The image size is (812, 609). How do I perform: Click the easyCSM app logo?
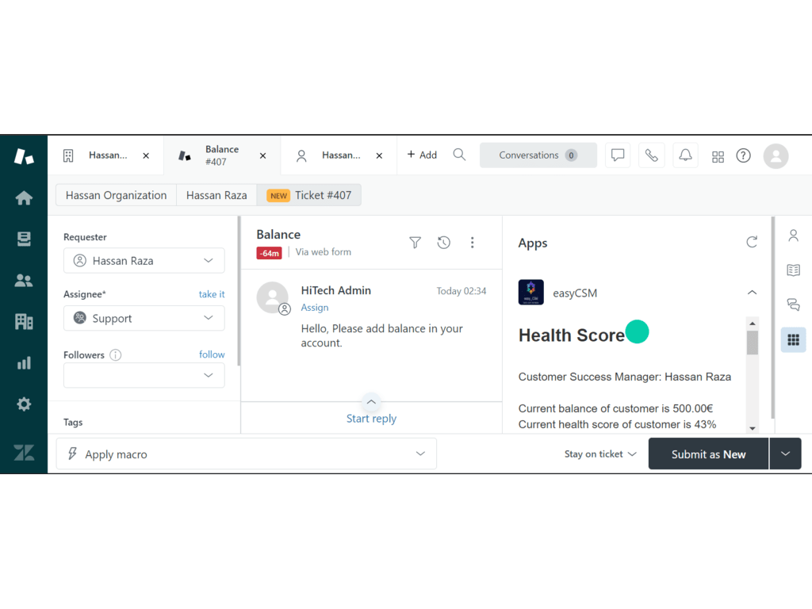(530, 293)
